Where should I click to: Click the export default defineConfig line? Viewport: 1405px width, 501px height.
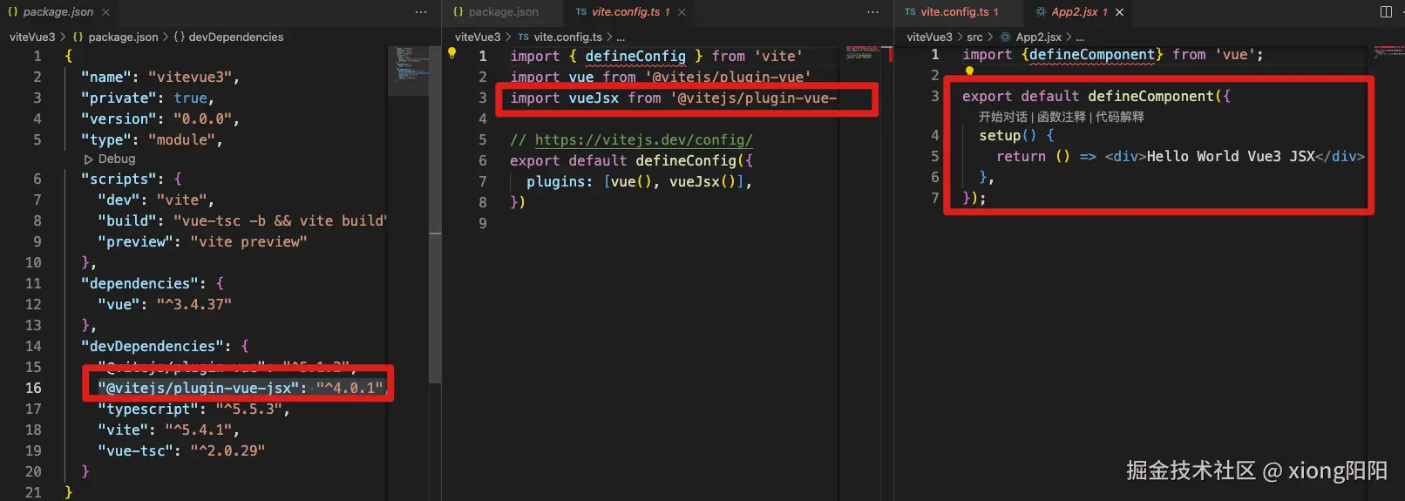point(631,160)
